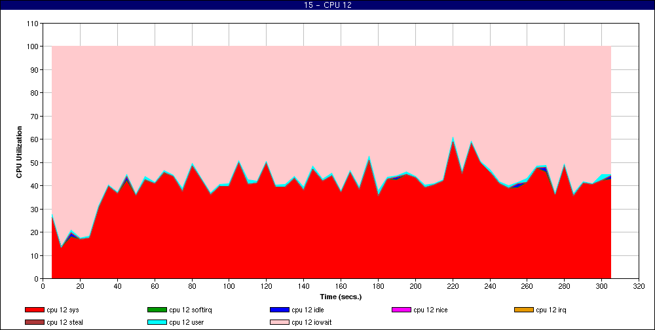Select the 'cpu 12 idle' legend label
Image resolution: width=655 pixels, height=330 pixels.
pyautogui.click(x=308, y=310)
